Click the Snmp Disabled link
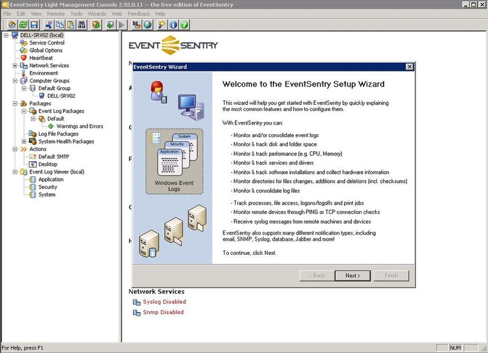The image size is (488, 353). 163,312
